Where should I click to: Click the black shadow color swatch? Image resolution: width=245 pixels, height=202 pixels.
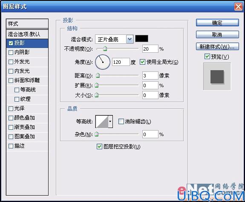pyautogui.click(x=141, y=39)
